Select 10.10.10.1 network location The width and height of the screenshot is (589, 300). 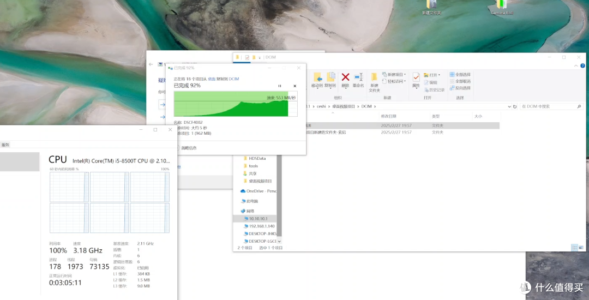[x=255, y=219]
